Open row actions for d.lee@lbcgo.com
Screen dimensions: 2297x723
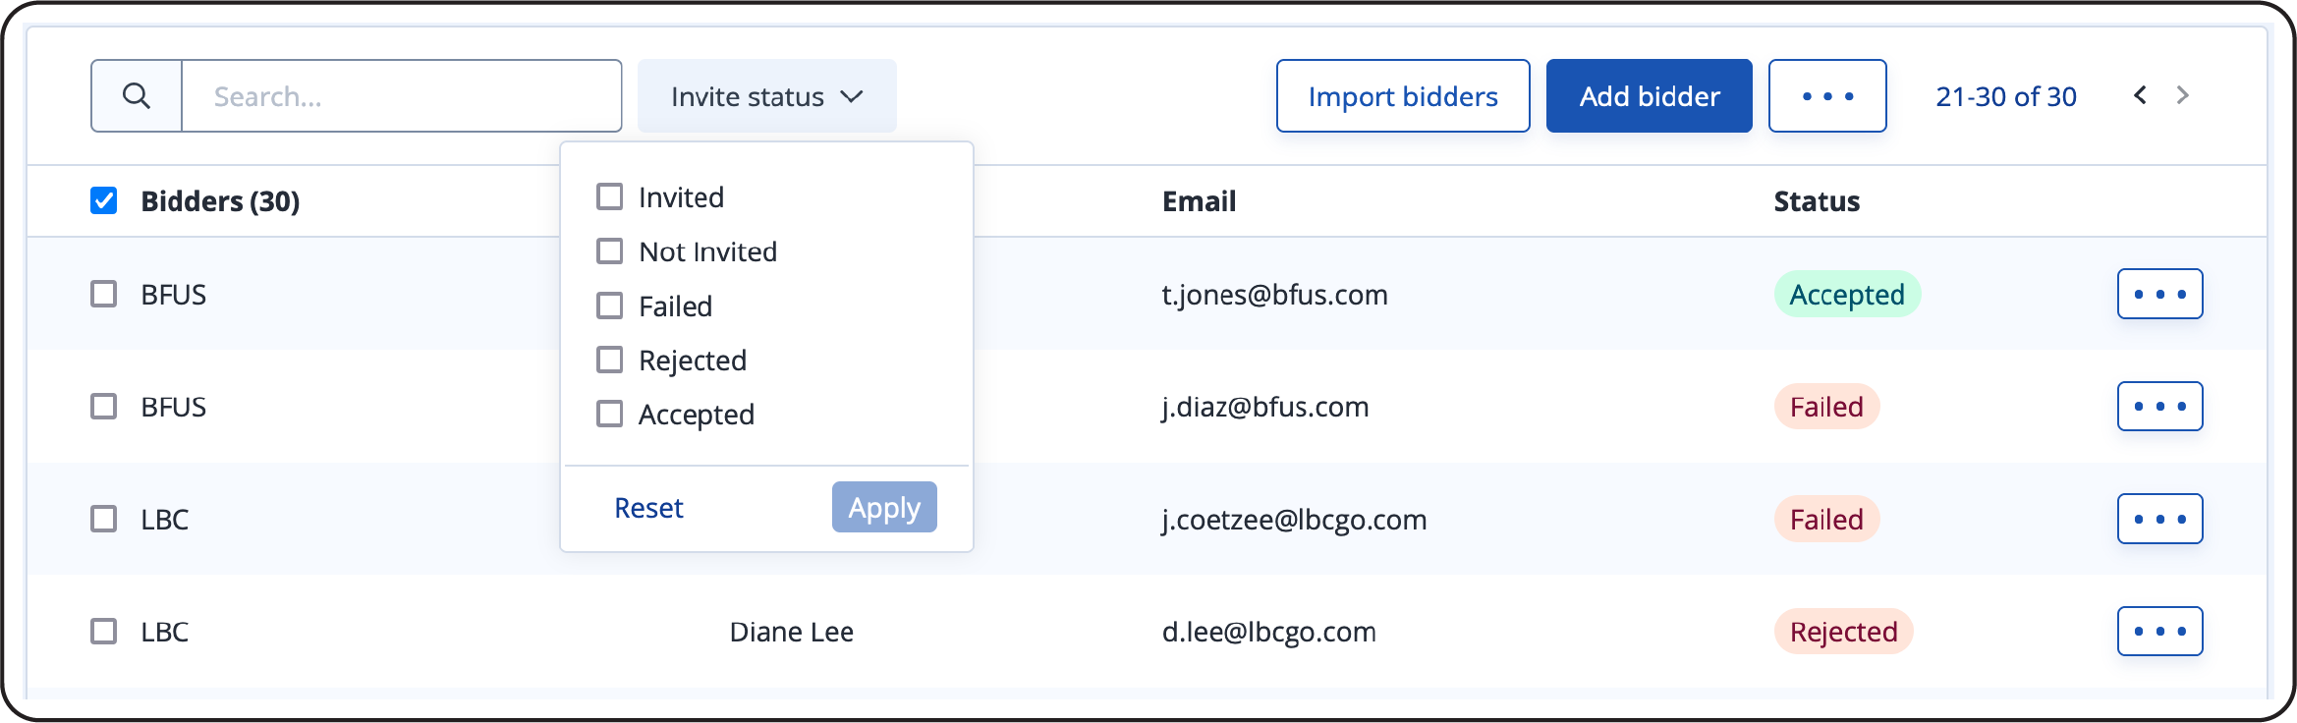pos(2159,632)
